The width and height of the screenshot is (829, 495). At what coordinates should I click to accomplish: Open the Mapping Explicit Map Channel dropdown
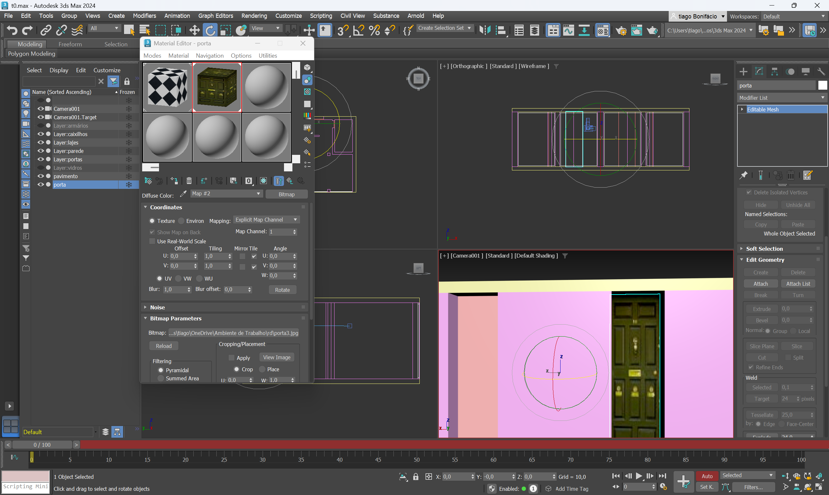coord(266,220)
